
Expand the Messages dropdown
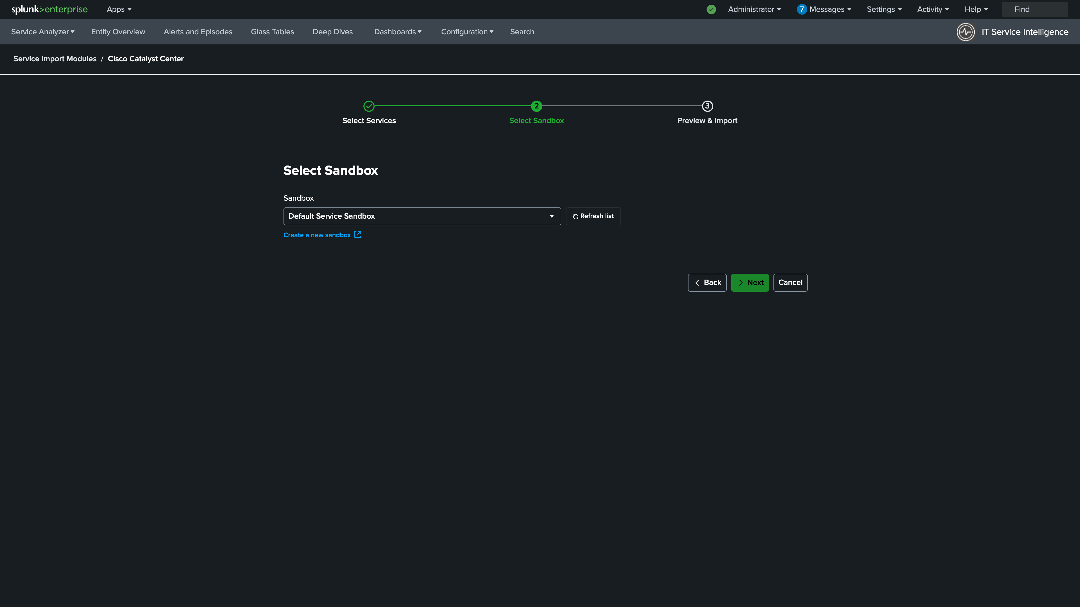(830, 9)
